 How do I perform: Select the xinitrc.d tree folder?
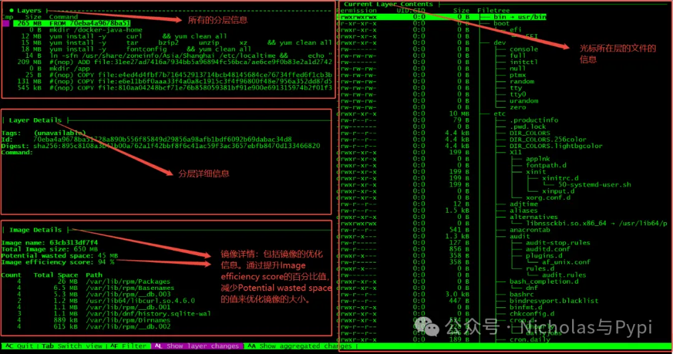pyautogui.click(x=560, y=179)
